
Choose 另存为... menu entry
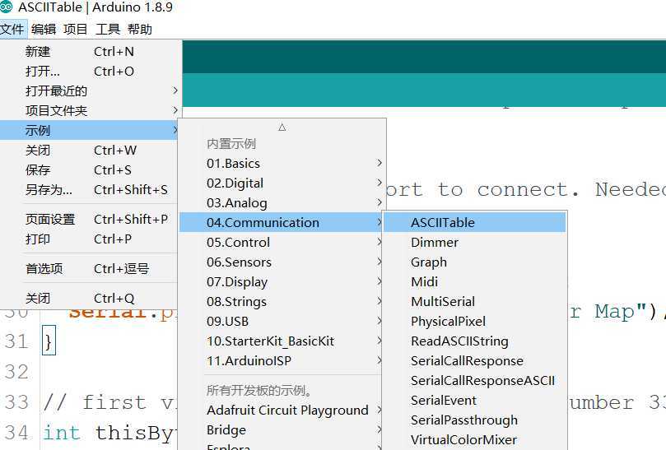pos(88,189)
